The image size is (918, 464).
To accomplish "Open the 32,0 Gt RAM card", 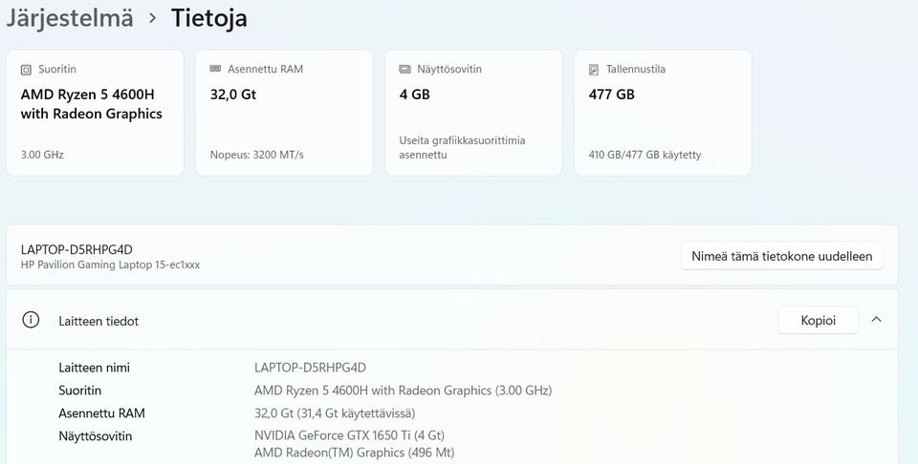I will pyautogui.click(x=284, y=113).
